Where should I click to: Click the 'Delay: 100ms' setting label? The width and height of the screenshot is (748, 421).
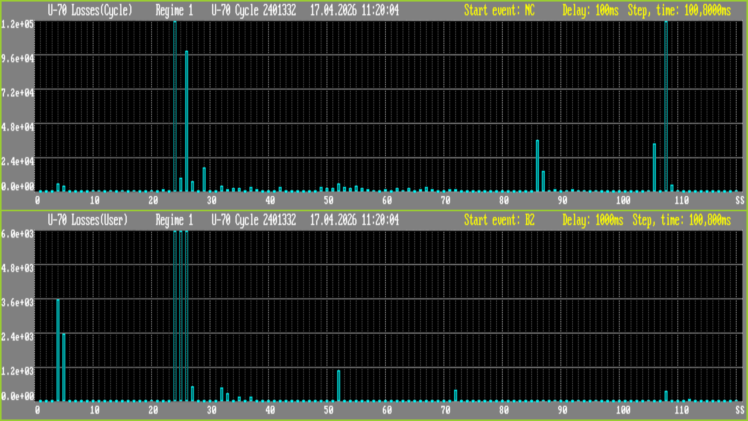coord(590,11)
